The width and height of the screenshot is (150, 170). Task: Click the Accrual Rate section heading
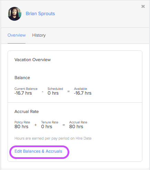point(27,112)
